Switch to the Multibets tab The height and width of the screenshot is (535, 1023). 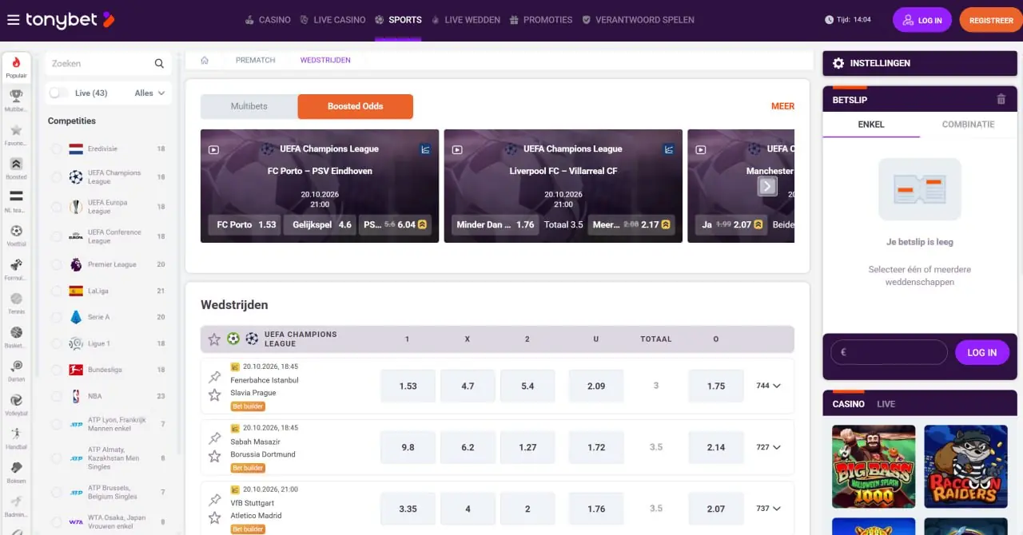point(249,106)
